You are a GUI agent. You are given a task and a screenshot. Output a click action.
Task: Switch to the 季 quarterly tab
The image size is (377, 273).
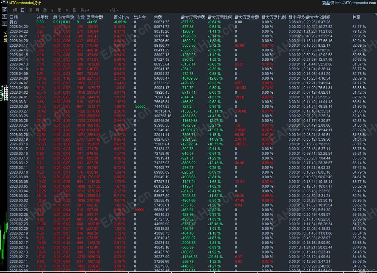[x=45, y=10]
